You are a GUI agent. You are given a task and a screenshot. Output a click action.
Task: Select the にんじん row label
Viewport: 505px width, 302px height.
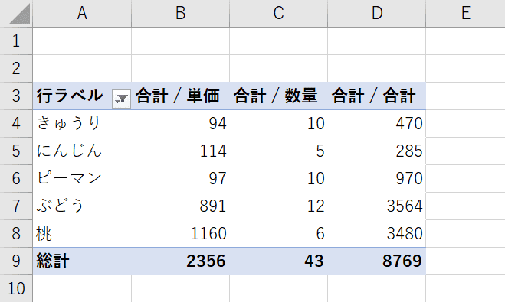[82, 151]
